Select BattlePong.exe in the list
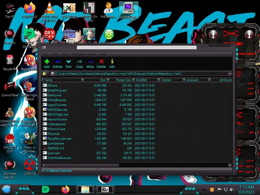The width and height of the screenshot is (260, 195). coord(99,90)
